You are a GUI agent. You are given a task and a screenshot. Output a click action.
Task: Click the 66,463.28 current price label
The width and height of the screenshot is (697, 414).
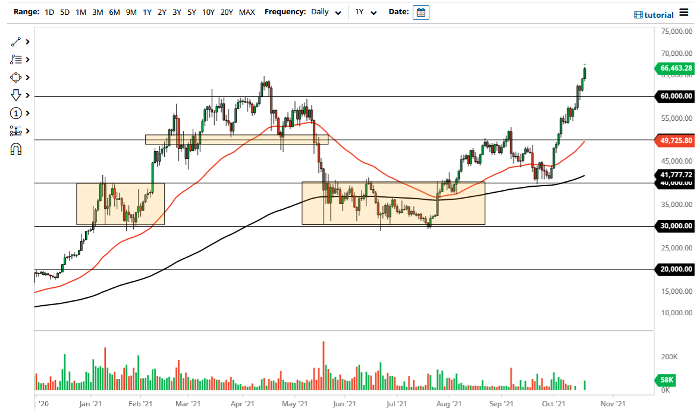pos(675,68)
